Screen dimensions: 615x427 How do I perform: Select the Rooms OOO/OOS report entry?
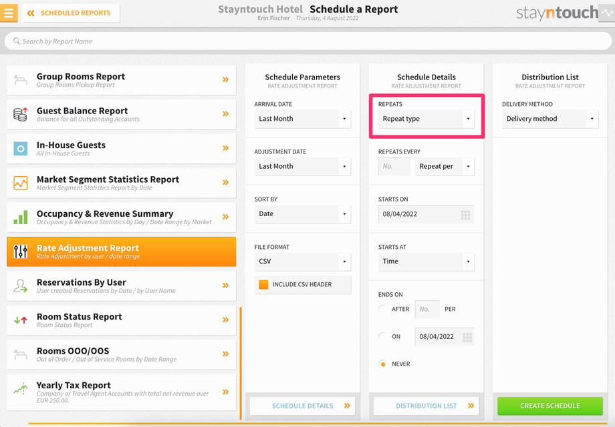pyautogui.click(x=122, y=354)
